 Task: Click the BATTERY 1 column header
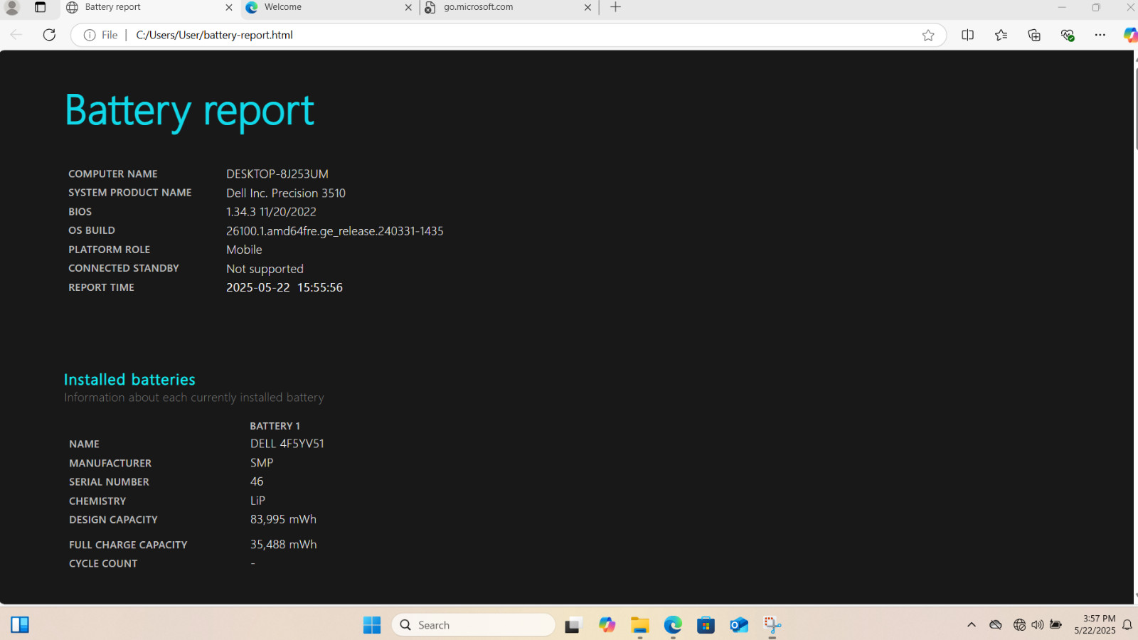[275, 426]
